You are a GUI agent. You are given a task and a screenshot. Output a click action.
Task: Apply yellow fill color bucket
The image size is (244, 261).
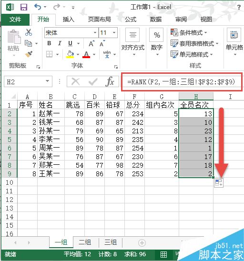[70, 54]
